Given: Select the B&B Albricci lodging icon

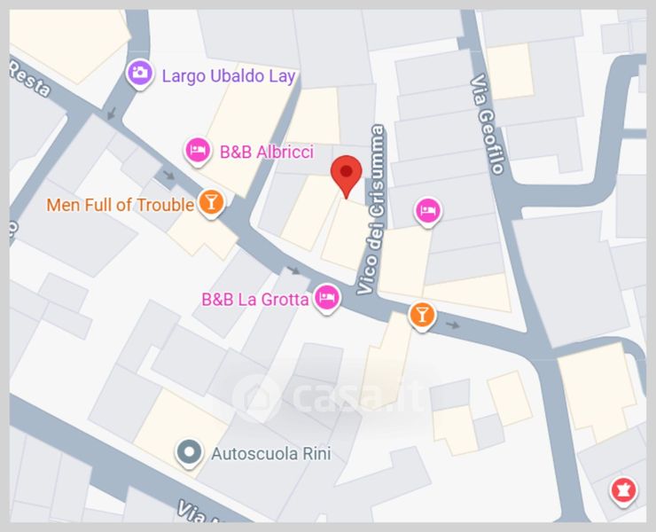Looking at the screenshot, I should point(198,152).
